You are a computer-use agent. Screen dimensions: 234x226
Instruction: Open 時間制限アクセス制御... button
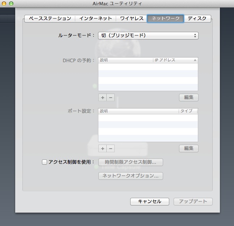point(131,162)
